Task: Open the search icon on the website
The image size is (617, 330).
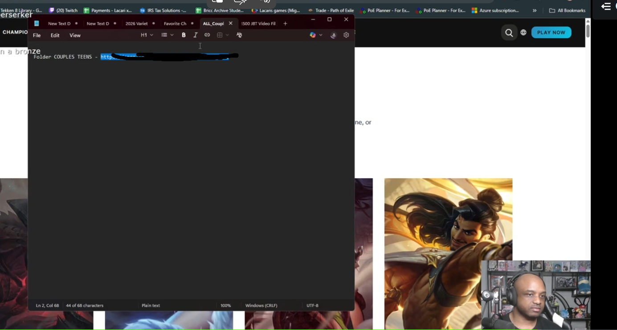Action: point(509,33)
